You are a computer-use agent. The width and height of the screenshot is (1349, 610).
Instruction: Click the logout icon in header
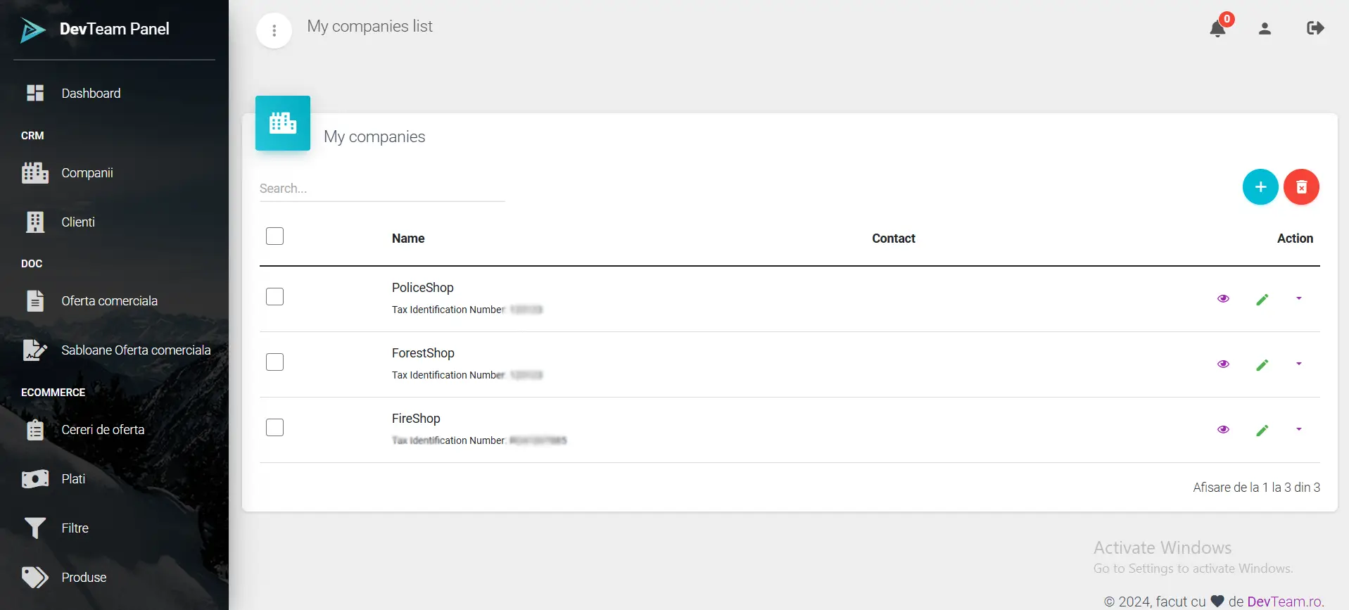pos(1315,28)
